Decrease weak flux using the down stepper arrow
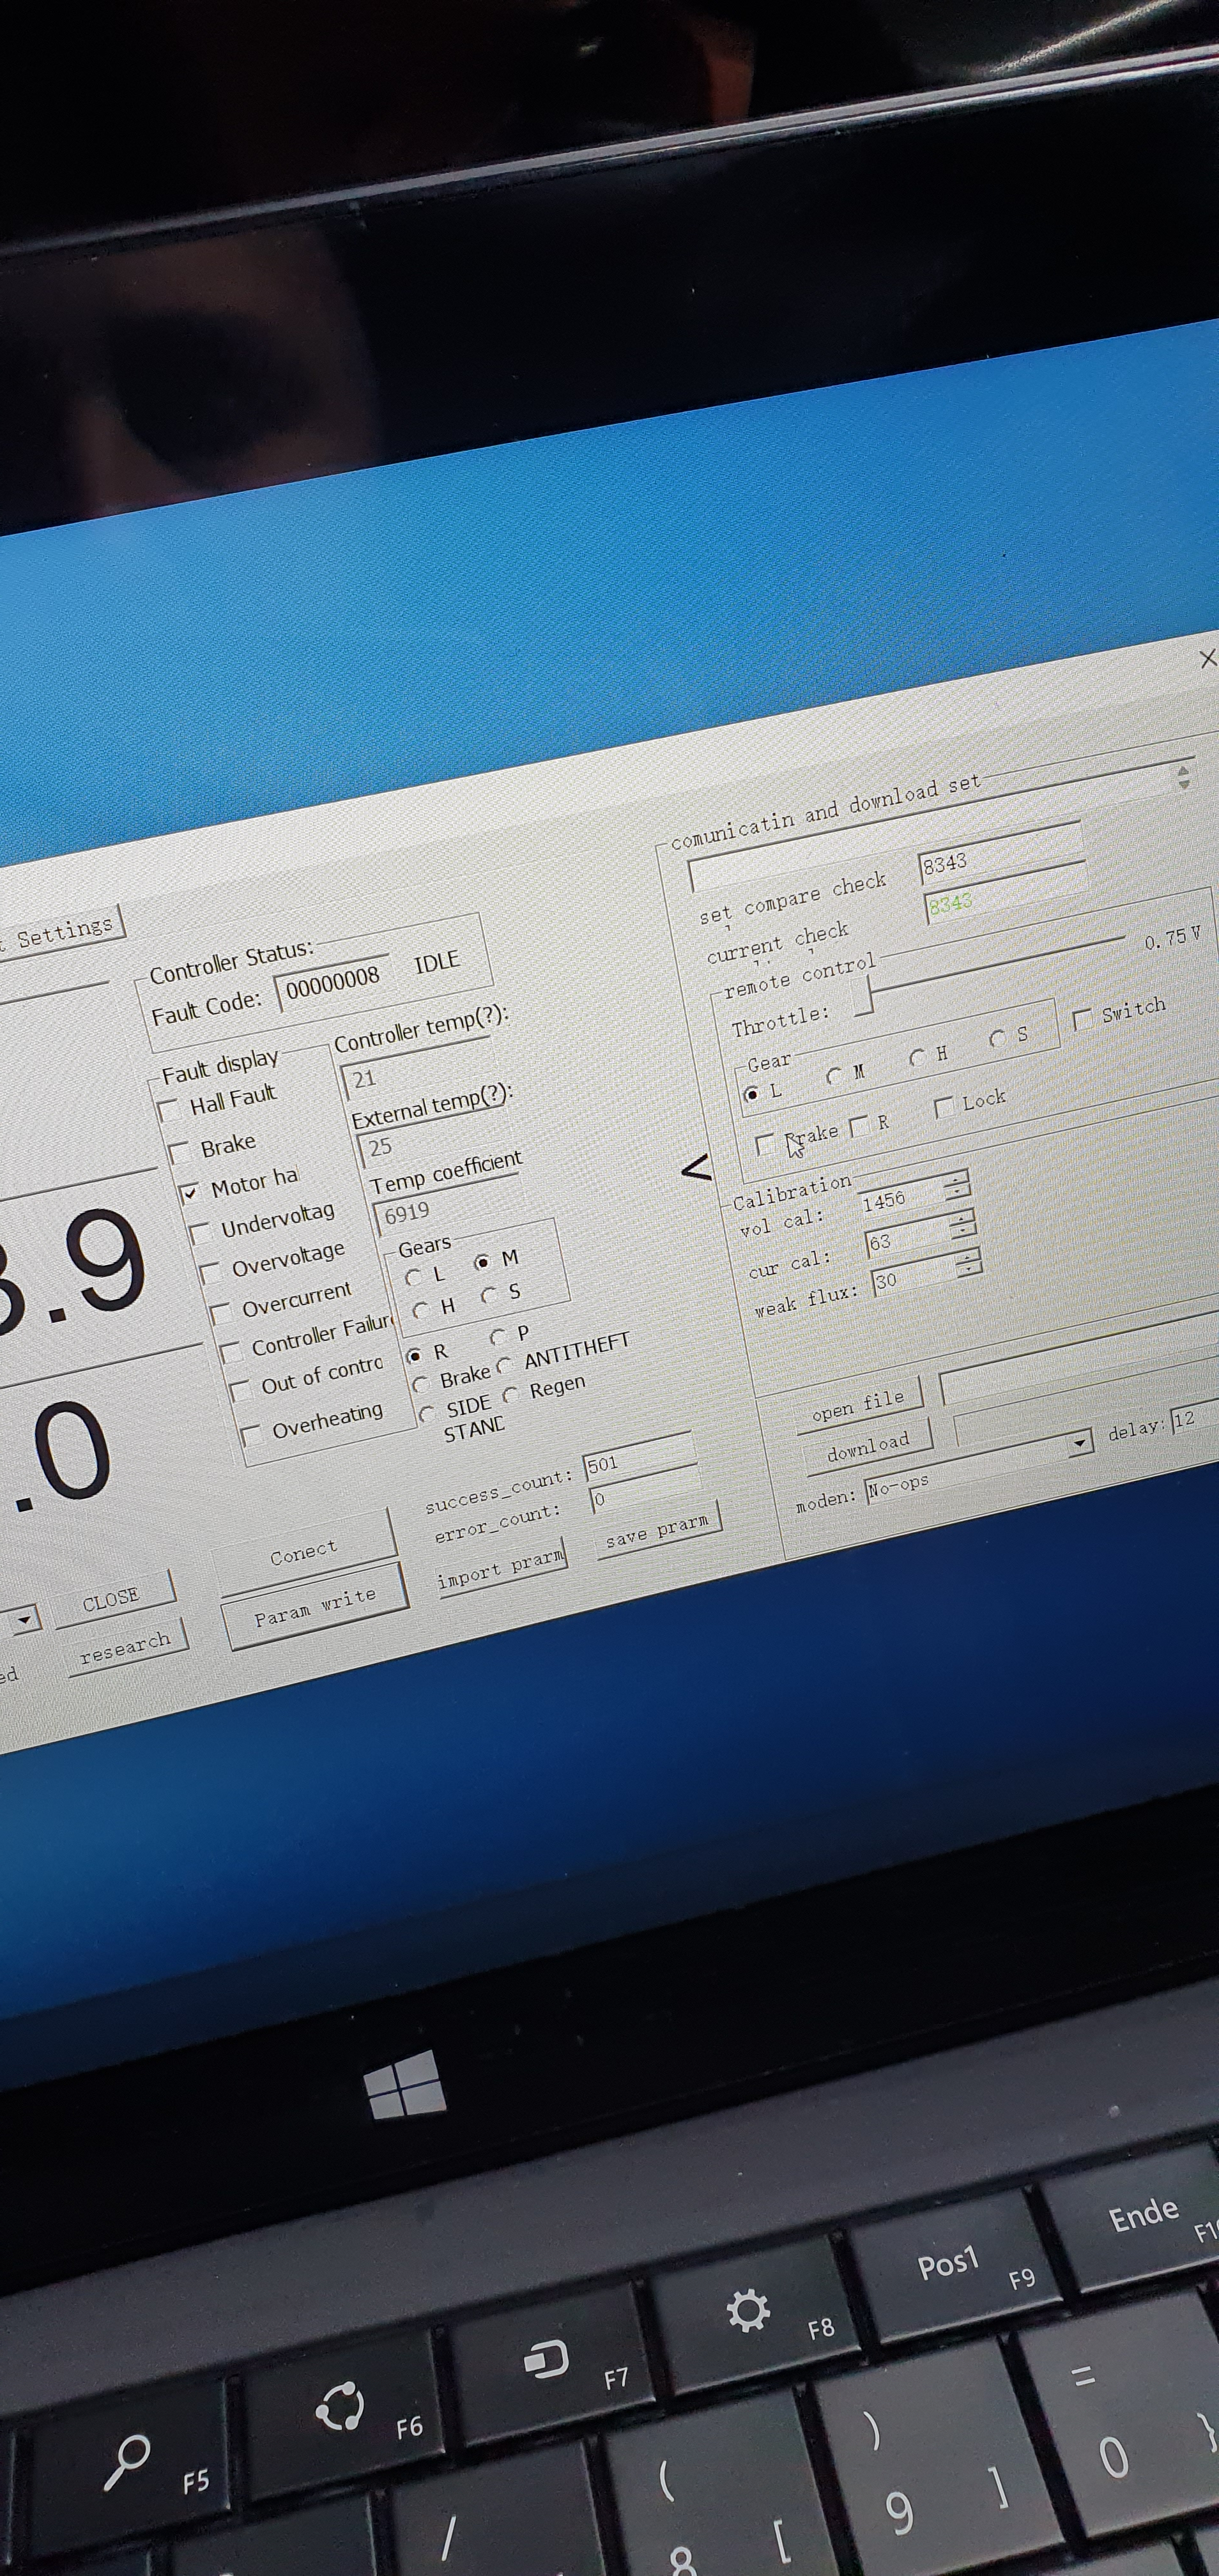 click(x=969, y=1270)
